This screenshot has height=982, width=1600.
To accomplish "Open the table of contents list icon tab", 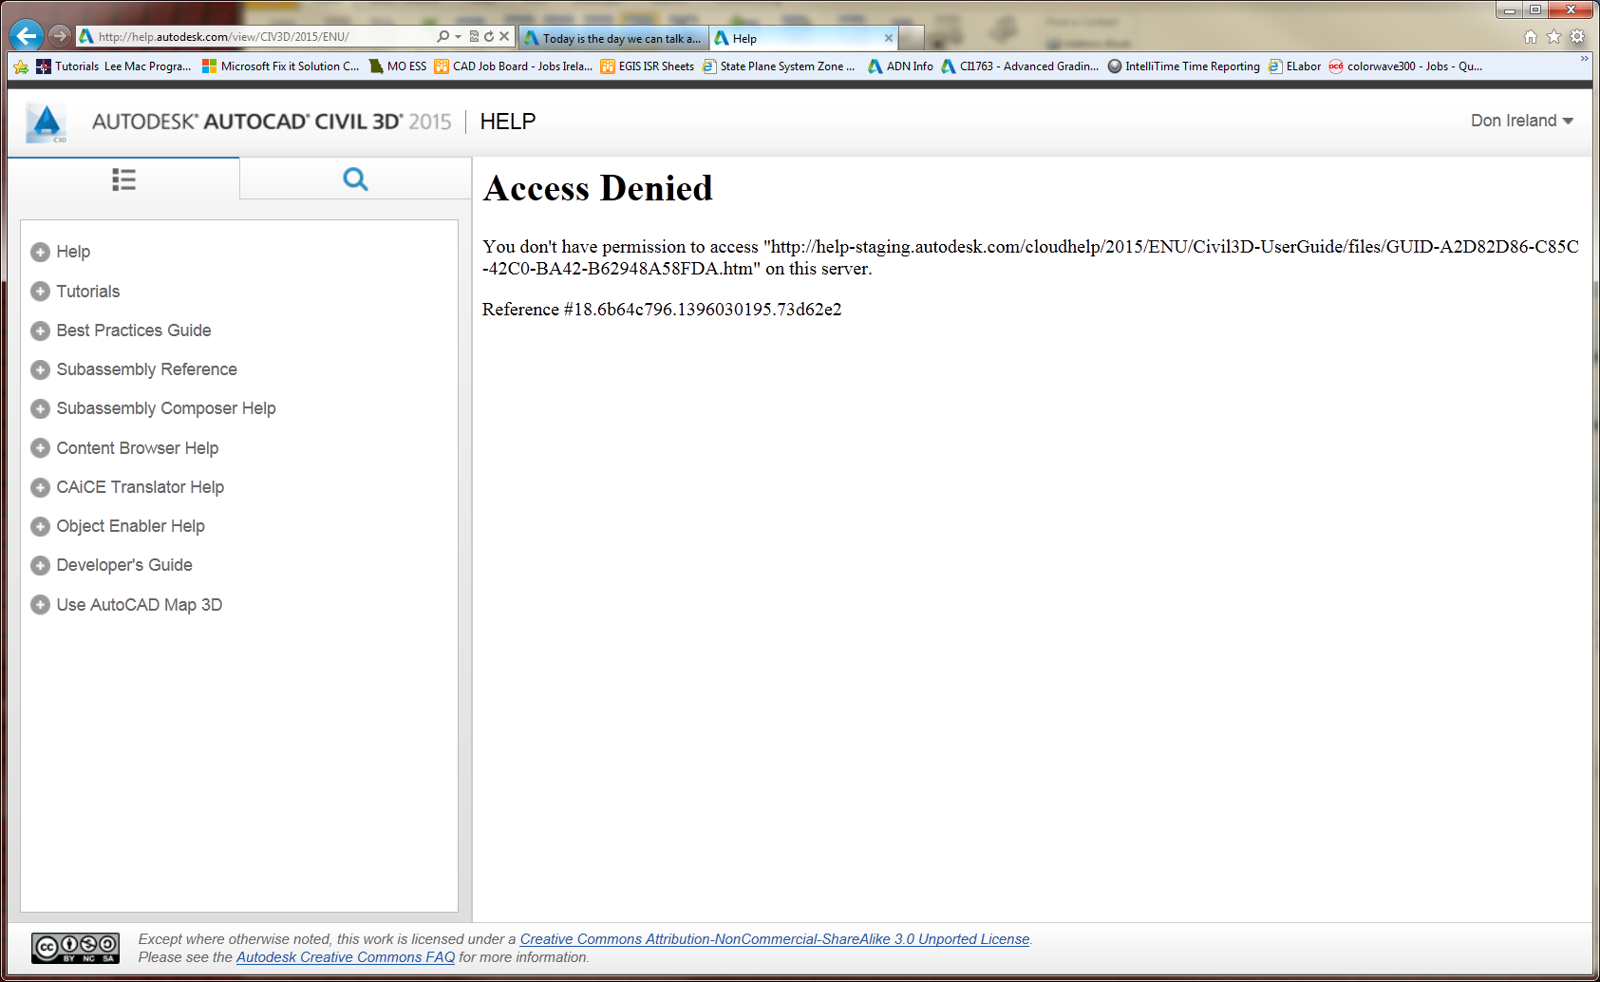I will [123, 179].
